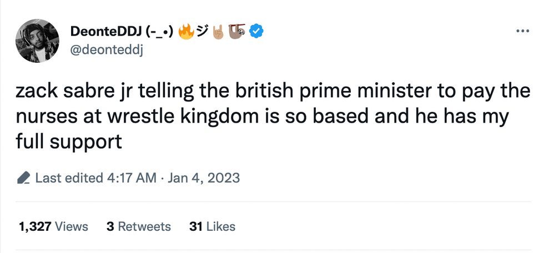The height and width of the screenshot is (253, 544).
Task: Click the pencil edit history icon
Action: pos(23,178)
